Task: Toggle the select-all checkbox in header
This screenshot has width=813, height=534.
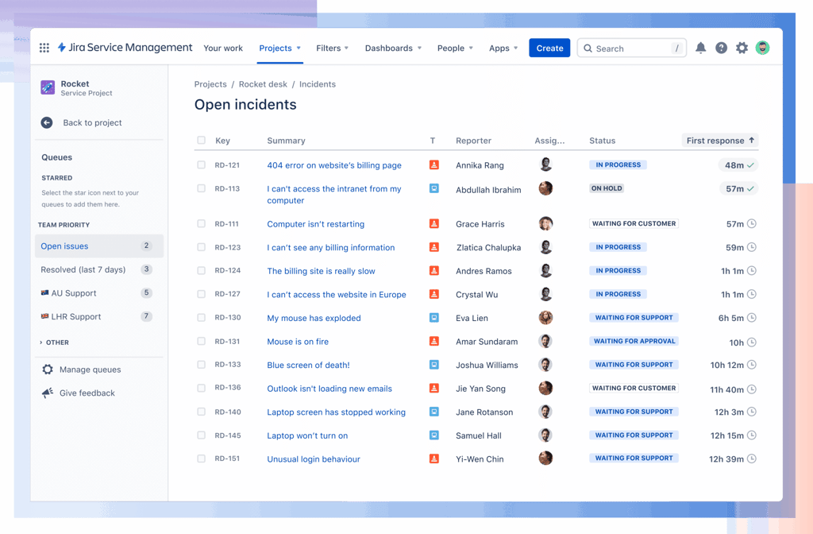Action: tap(201, 140)
